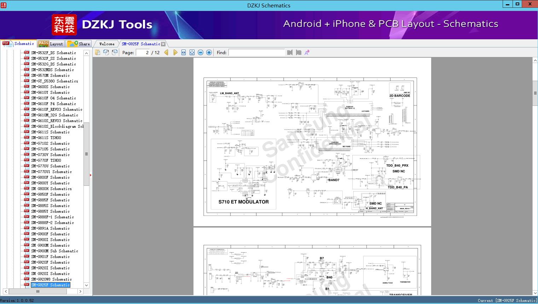Screen dimensions: 538x304
Task: Collapse the side panel with red arrow
Action: 91,175
